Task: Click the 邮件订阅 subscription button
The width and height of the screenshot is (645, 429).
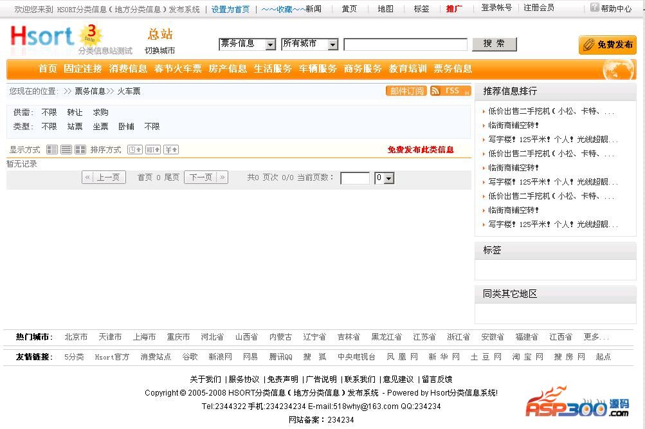Action: [406, 91]
